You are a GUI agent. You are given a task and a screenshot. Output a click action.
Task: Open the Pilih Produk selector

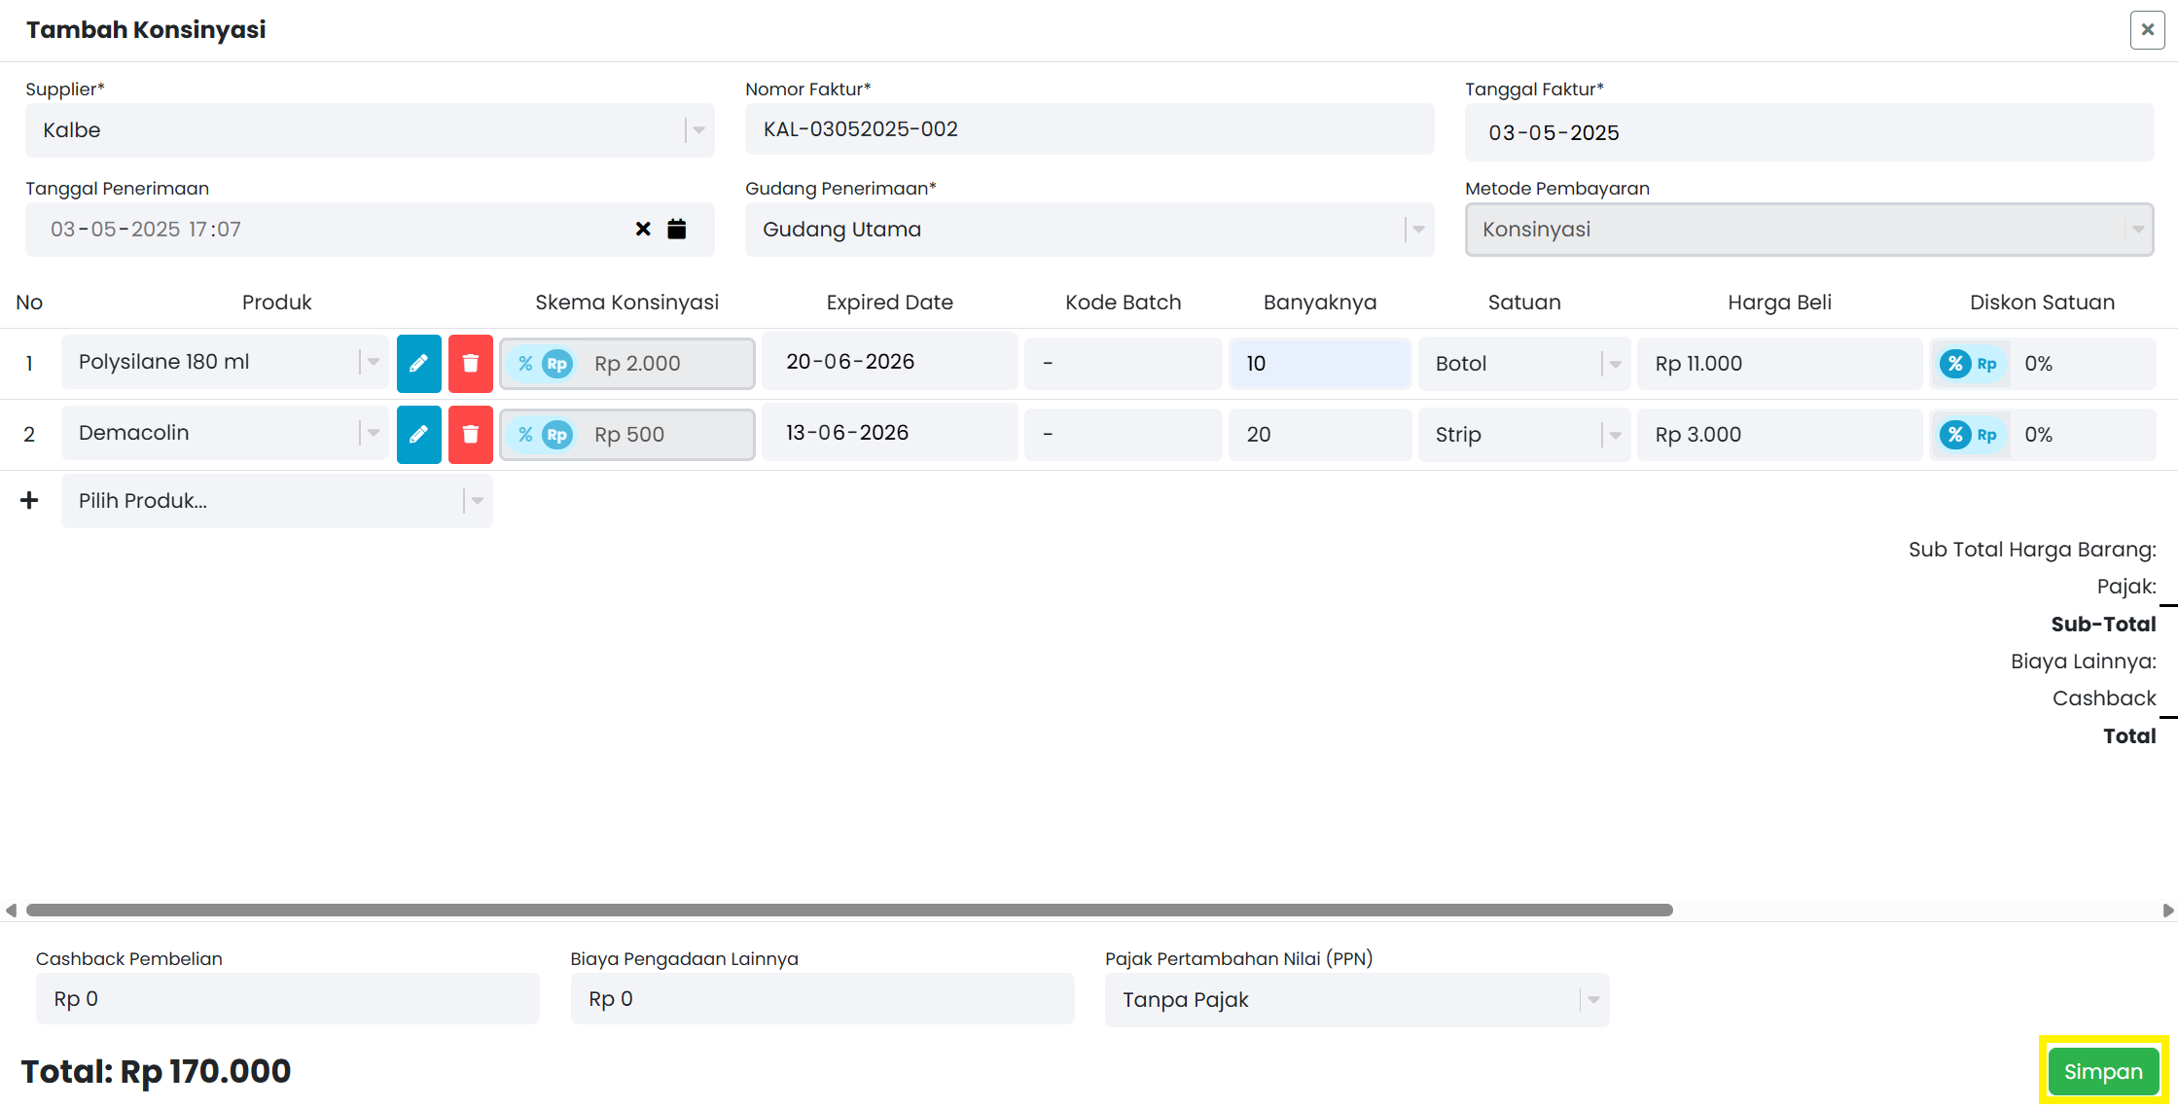click(277, 501)
